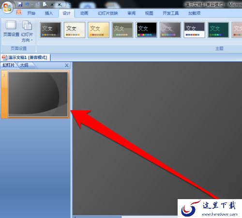Viewport: 242px width, 218px height.
Task: Open the Office button menu
Action: coord(7,8)
